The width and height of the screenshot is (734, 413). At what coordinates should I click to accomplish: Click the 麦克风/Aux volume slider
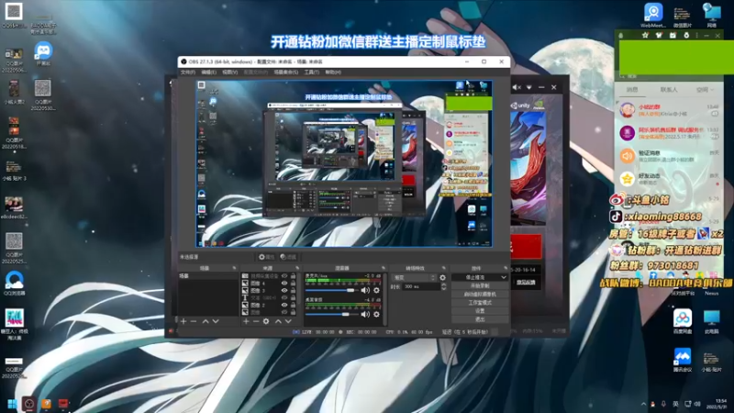[332, 290]
